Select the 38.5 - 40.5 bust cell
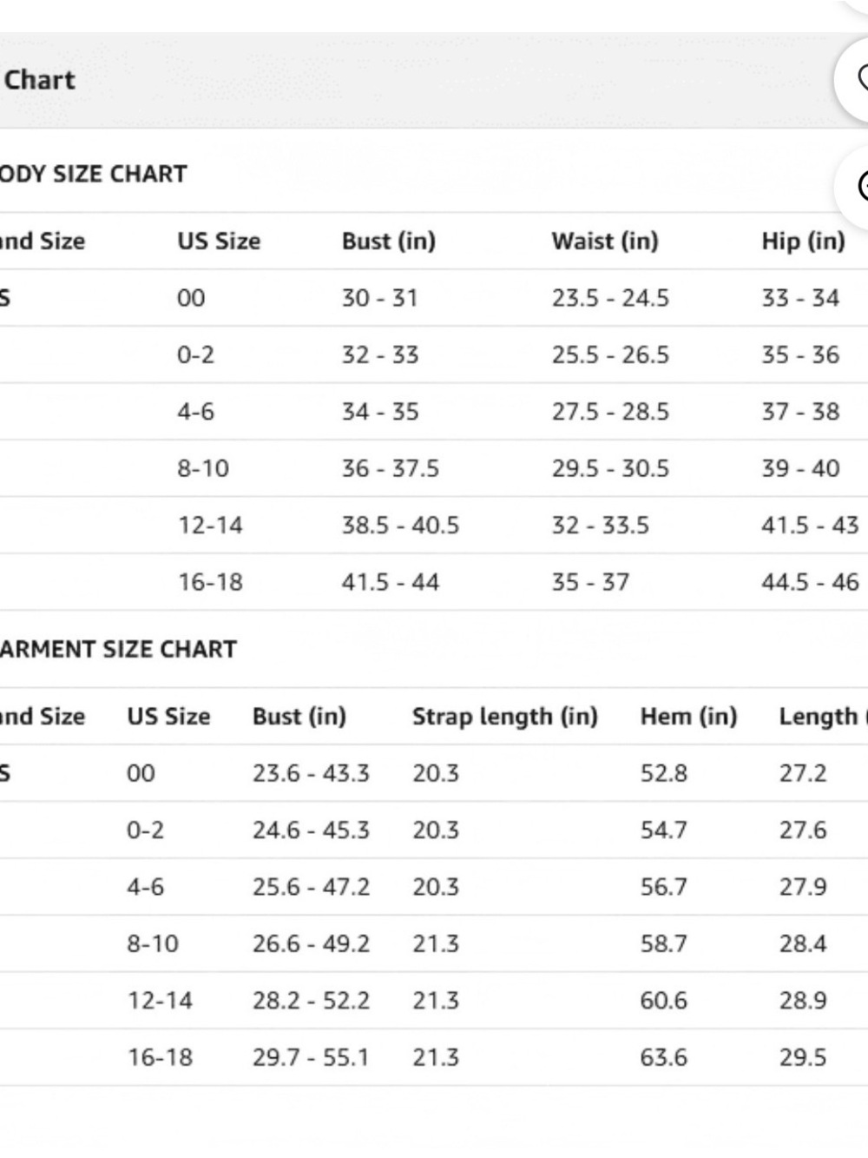 click(x=400, y=525)
